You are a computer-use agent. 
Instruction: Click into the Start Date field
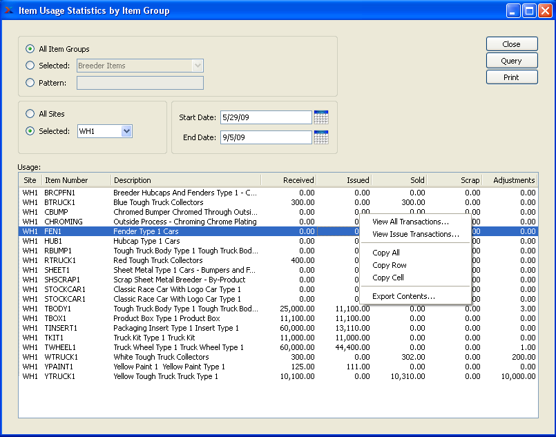(265, 117)
